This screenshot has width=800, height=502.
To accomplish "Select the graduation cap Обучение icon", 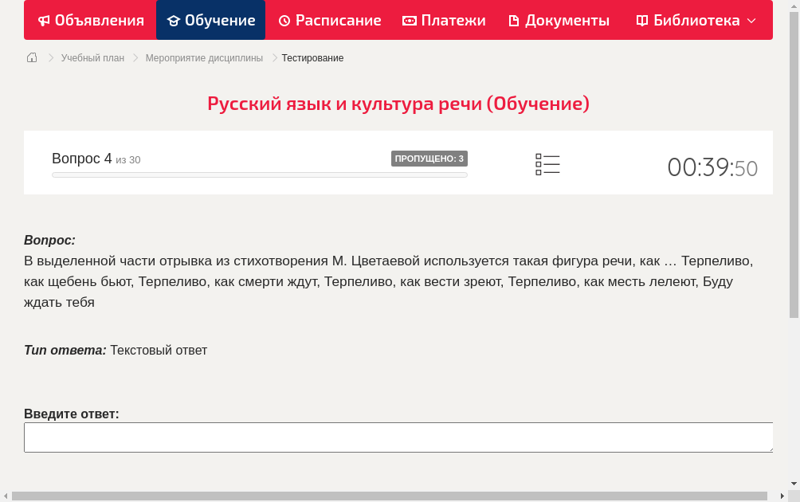I will tap(175, 20).
